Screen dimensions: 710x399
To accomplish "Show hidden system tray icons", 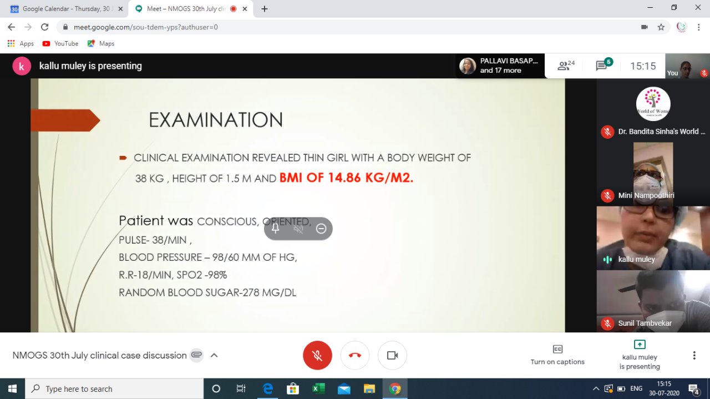I will (596, 388).
